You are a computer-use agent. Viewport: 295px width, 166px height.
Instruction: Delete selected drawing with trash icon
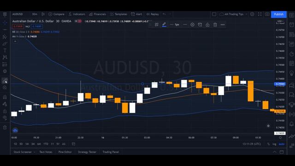pos(215,24)
